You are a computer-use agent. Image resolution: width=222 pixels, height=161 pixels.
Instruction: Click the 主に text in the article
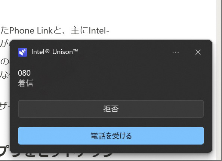(x=80, y=31)
